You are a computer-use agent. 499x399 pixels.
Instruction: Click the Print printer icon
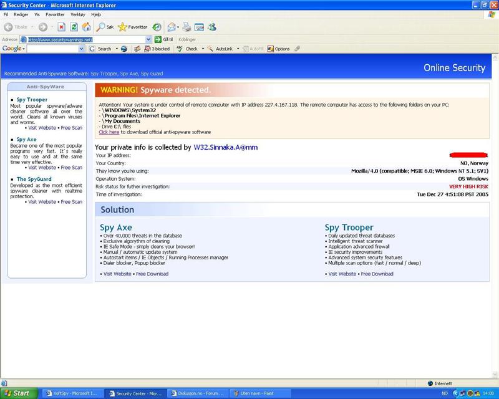187,27
